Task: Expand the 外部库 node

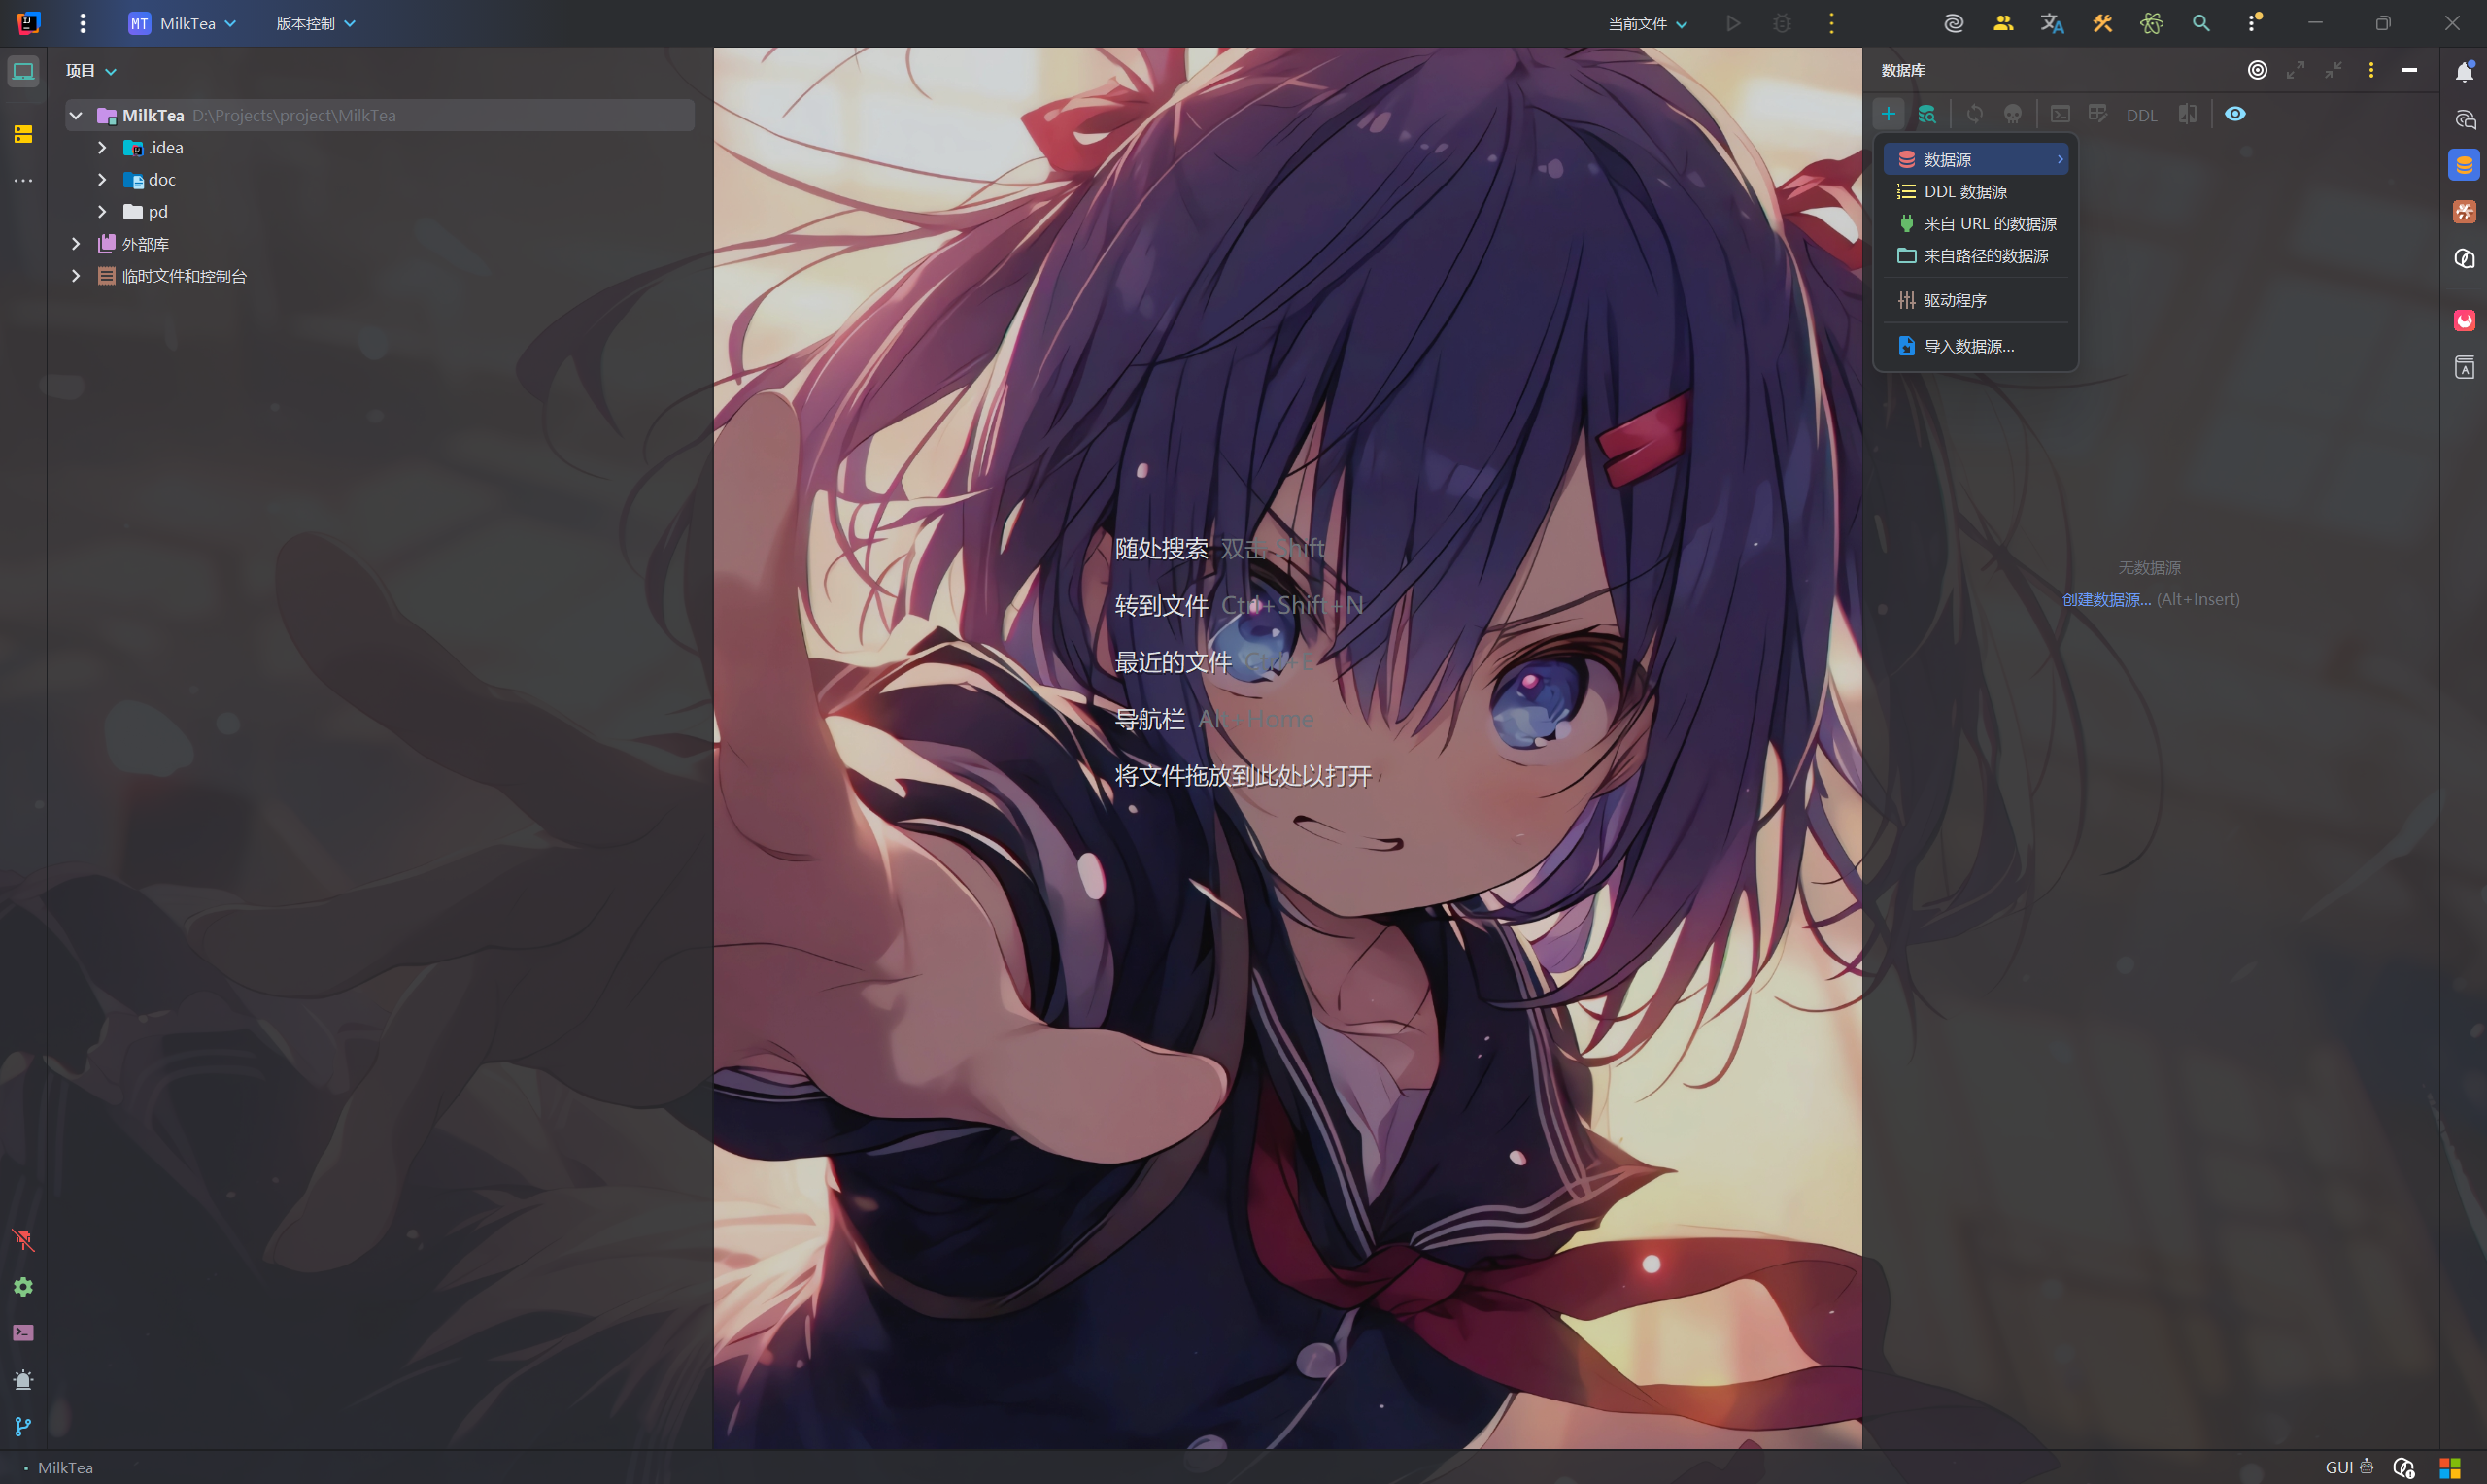Action: pyautogui.click(x=76, y=244)
